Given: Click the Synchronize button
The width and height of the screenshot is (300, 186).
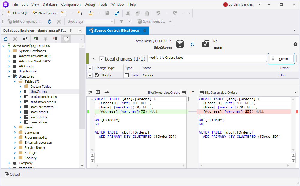Looking at the screenshot, I should pyautogui.click(x=151, y=22).
